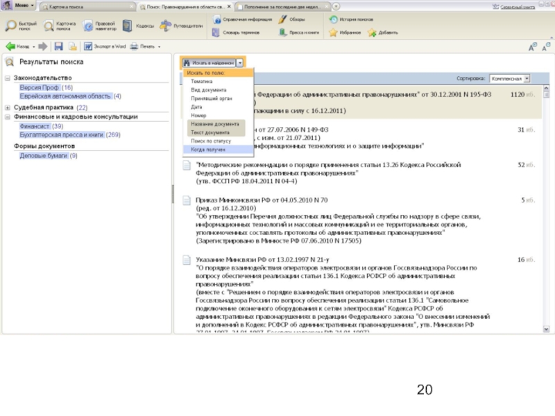This screenshot has width=555, height=416.
Task: Export the list with Экспорт в Word
Action: coord(105,46)
